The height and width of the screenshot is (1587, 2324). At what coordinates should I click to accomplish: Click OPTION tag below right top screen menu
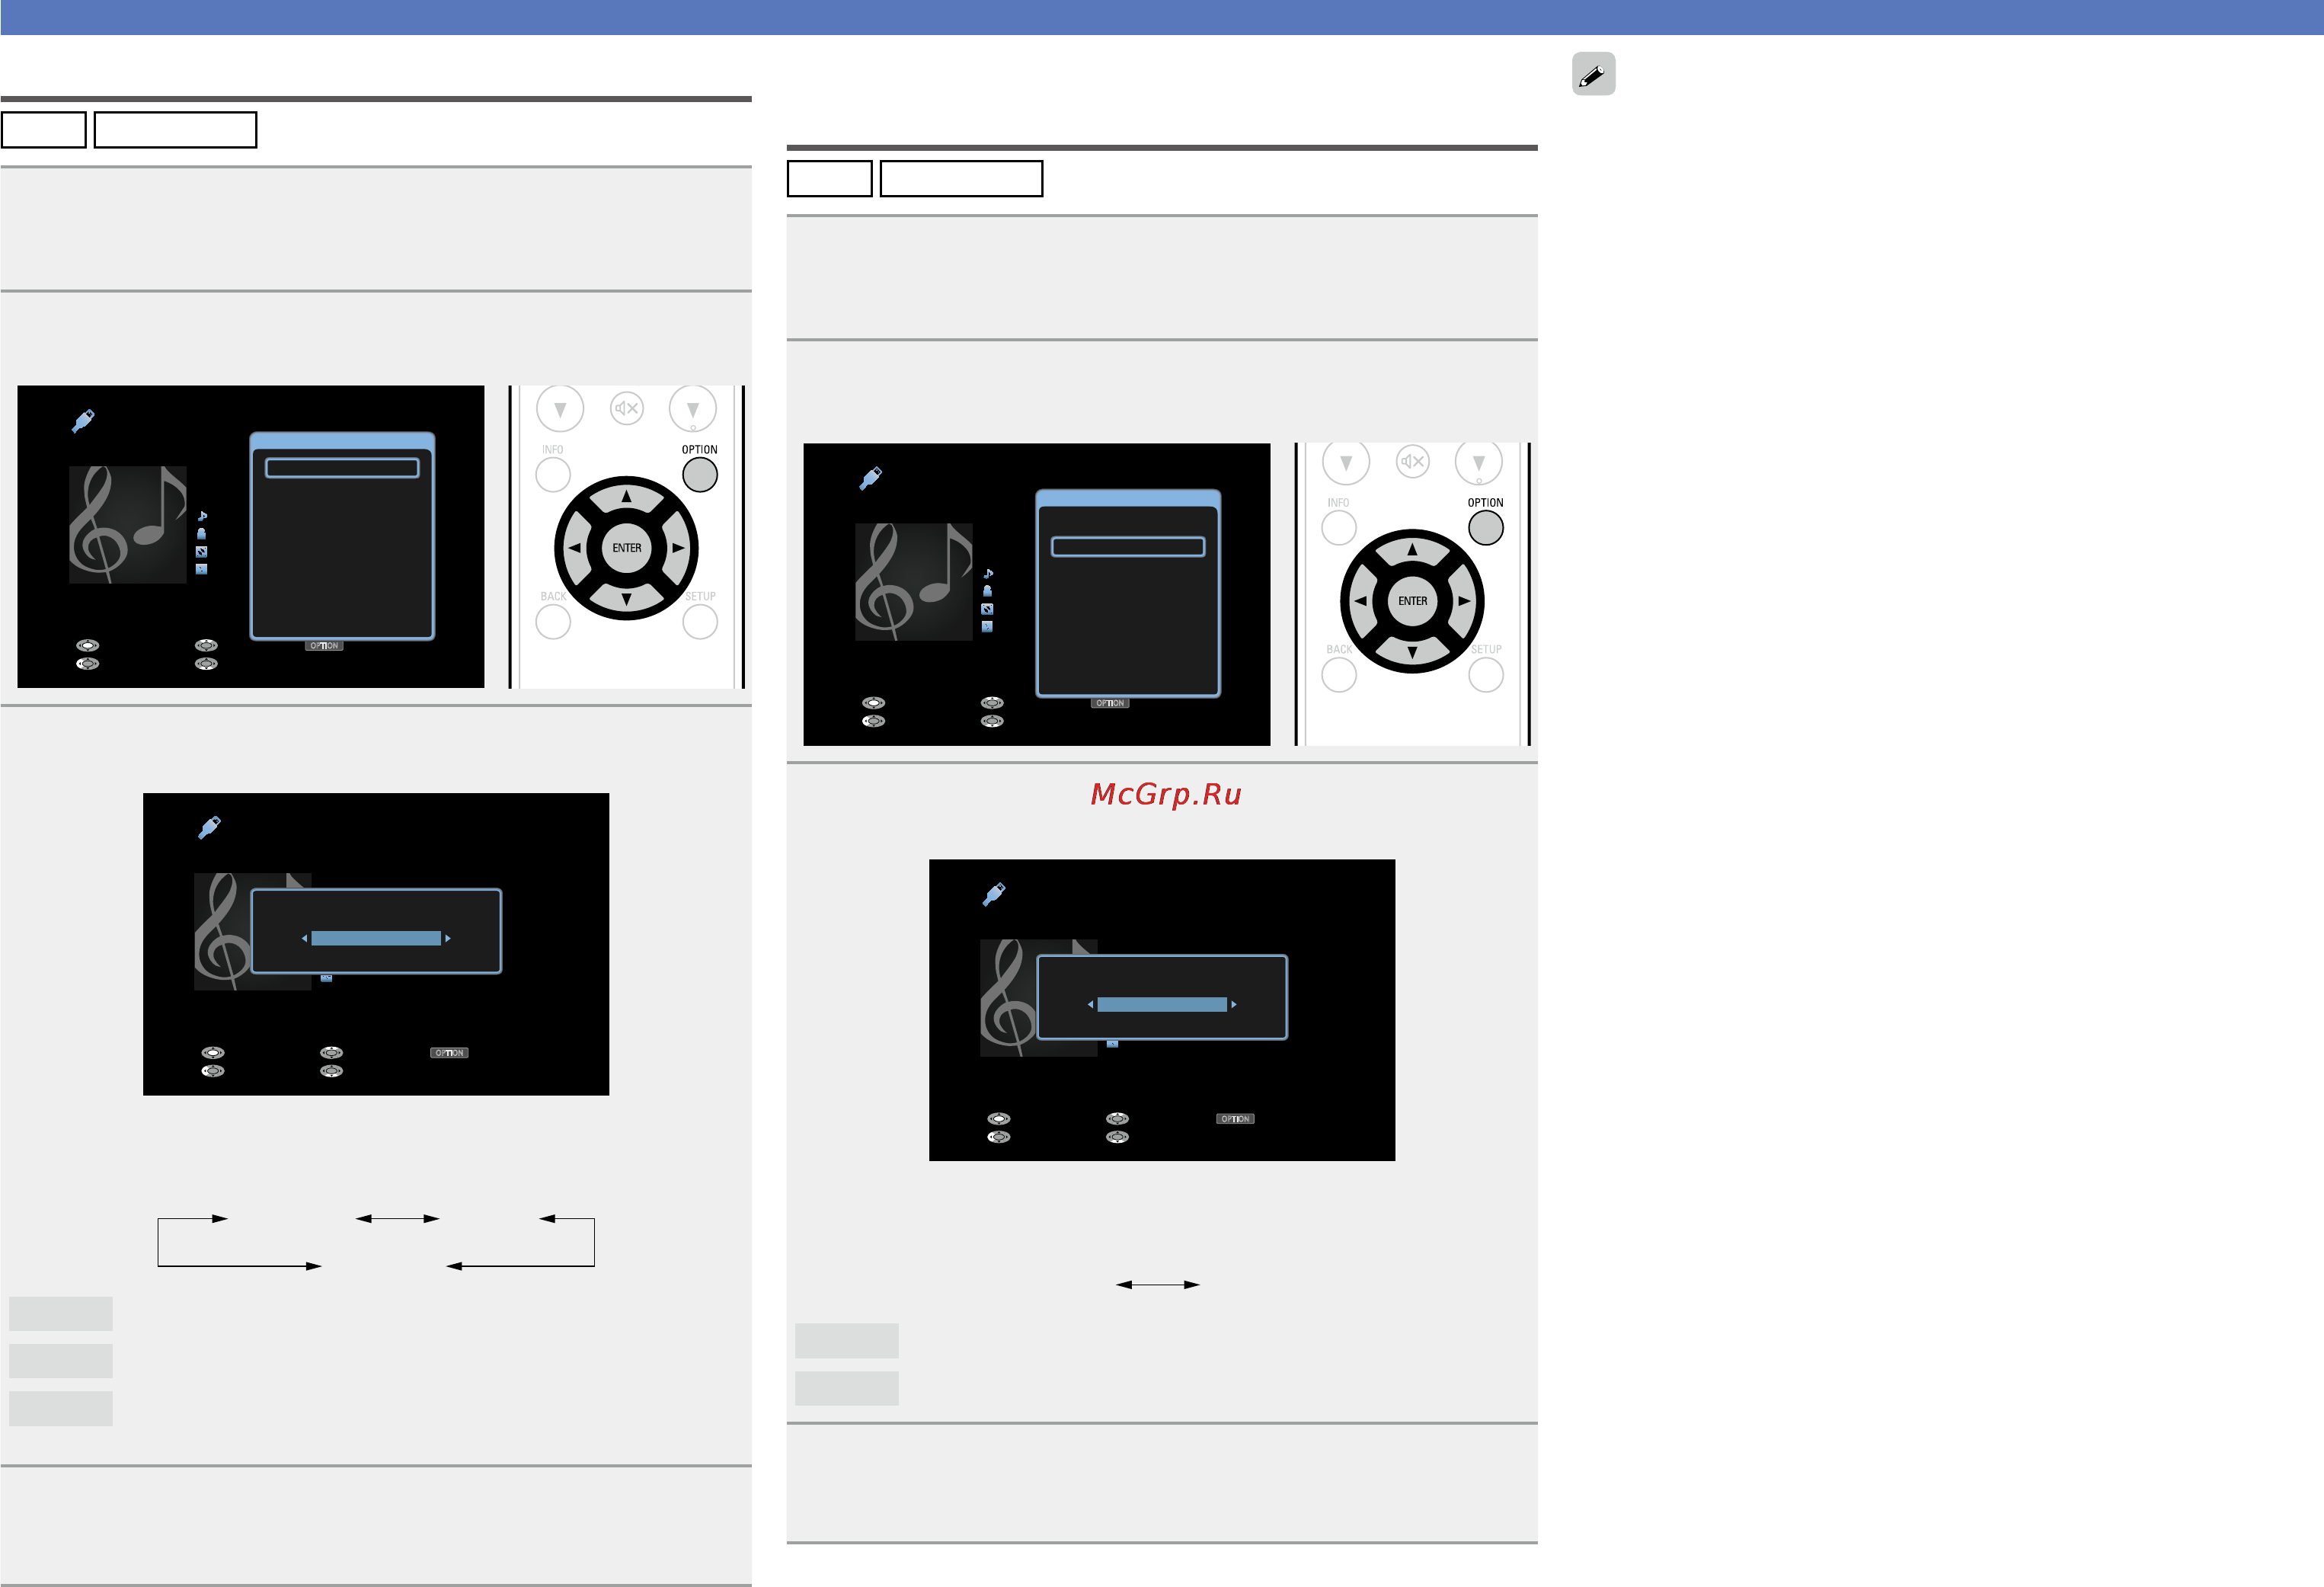1110,704
